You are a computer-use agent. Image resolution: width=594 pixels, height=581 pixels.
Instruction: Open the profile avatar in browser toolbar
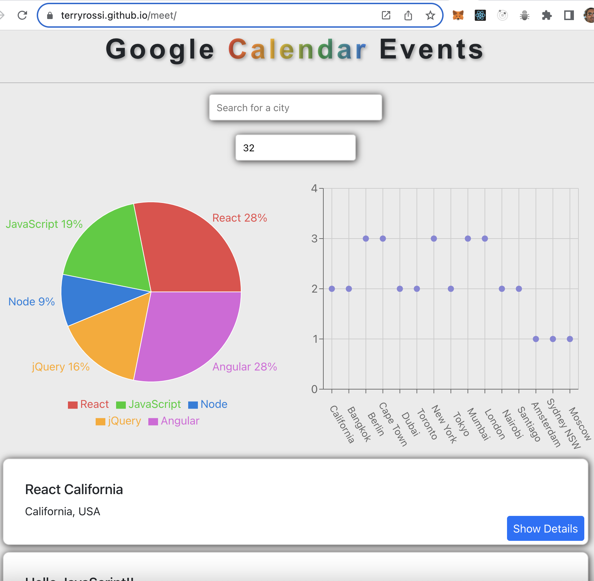[x=589, y=15]
